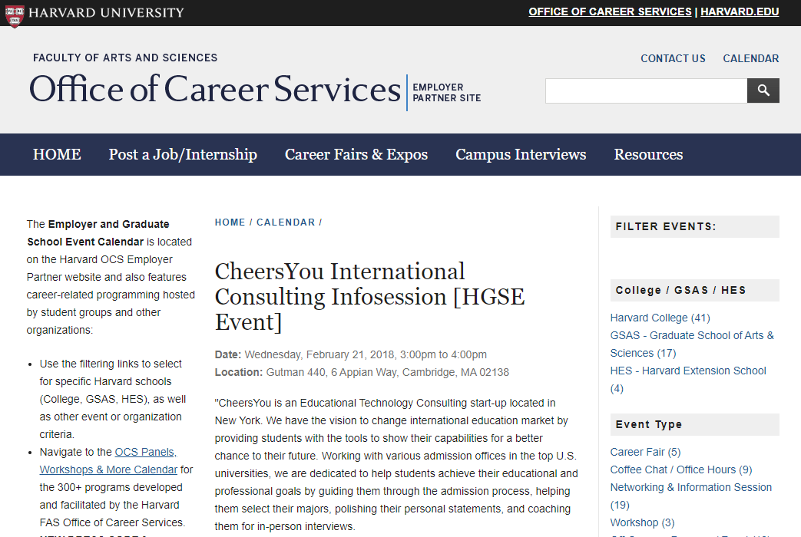Open the Resources menu item
Image resolution: width=801 pixels, height=537 pixels.
648,154
